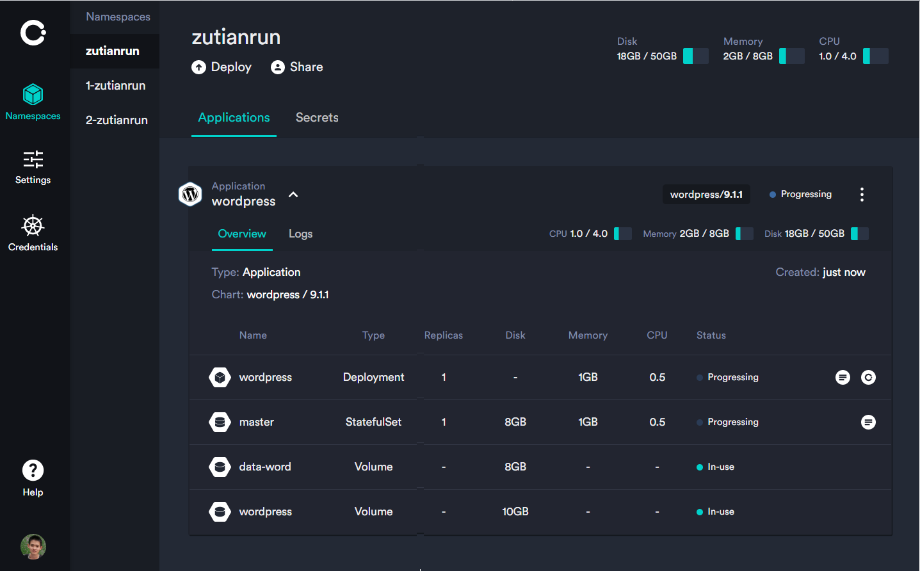Click 'Type: Application' text

[256, 273]
